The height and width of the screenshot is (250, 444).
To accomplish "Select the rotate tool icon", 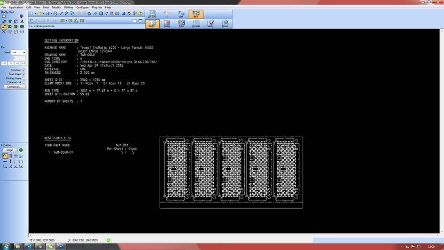I will [16, 31].
